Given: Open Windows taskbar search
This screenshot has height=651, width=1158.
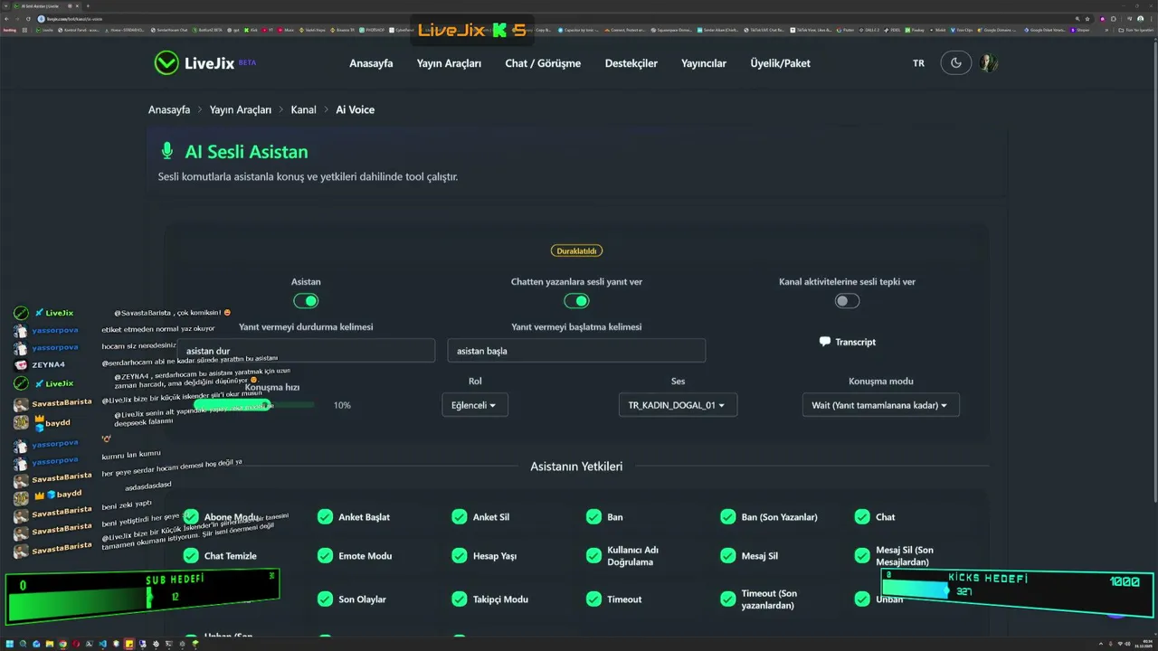Looking at the screenshot, I should (x=24, y=644).
